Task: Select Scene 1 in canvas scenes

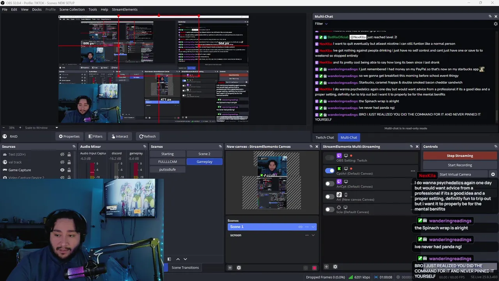Action: pyautogui.click(x=272, y=227)
